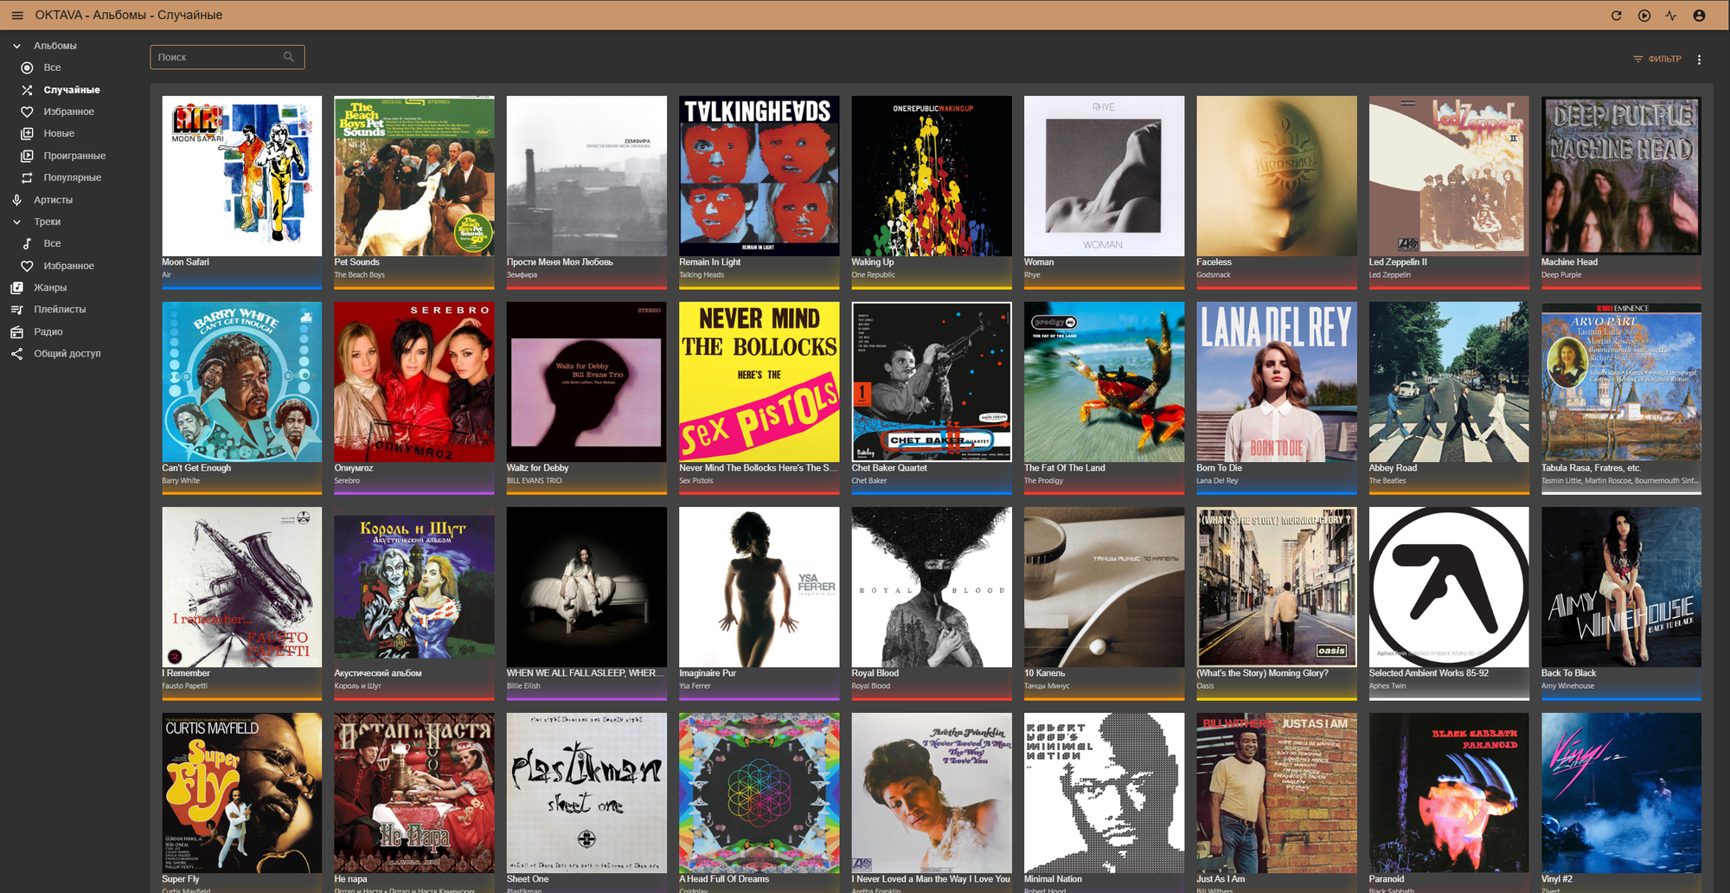
Task: Click the shuffle icon beside Случайные
Action: click(x=27, y=90)
